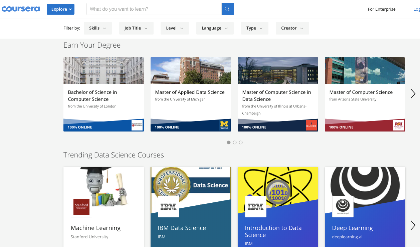The height and width of the screenshot is (247, 420).
Task: Focus the What do you want to learn search field
Action: [154, 9]
